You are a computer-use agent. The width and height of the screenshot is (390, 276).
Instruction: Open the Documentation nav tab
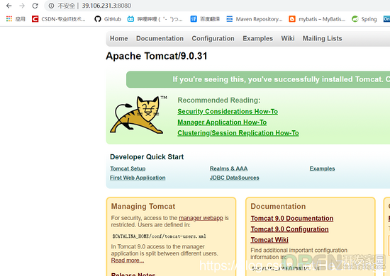[x=160, y=38]
